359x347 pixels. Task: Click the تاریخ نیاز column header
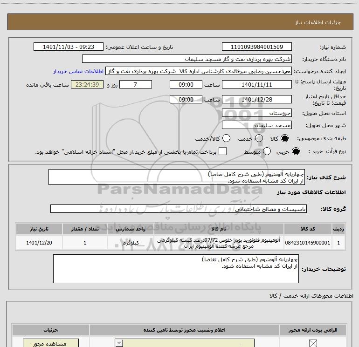(39, 229)
